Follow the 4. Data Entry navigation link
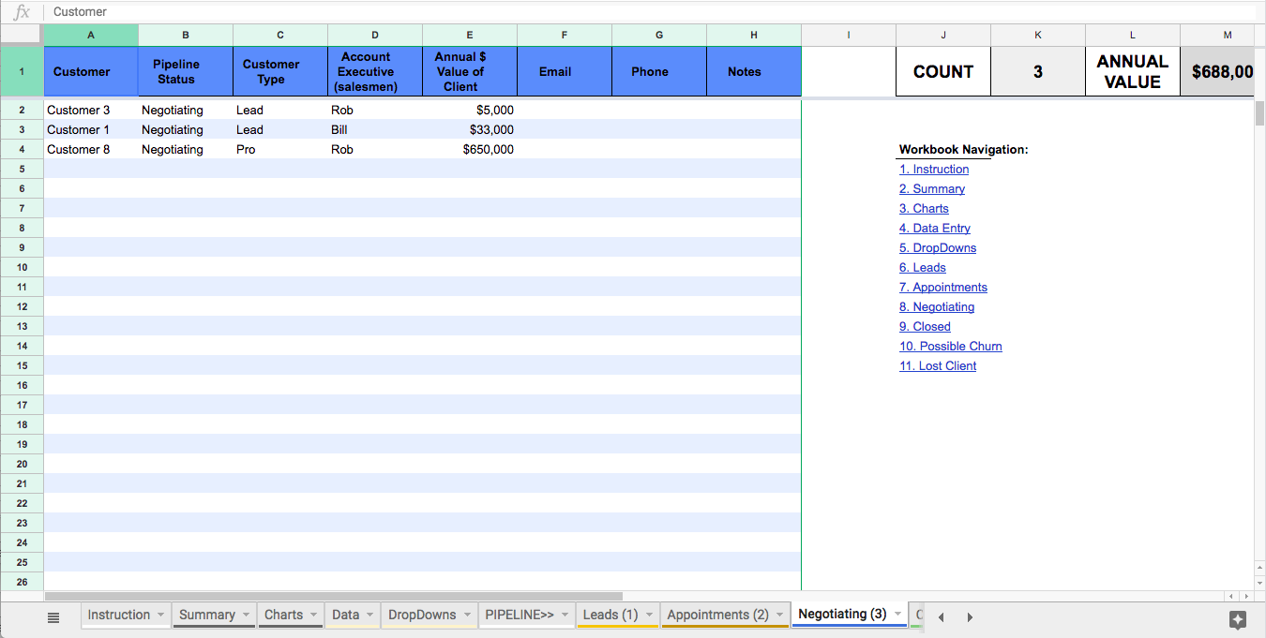The height and width of the screenshot is (638, 1266). pos(935,229)
